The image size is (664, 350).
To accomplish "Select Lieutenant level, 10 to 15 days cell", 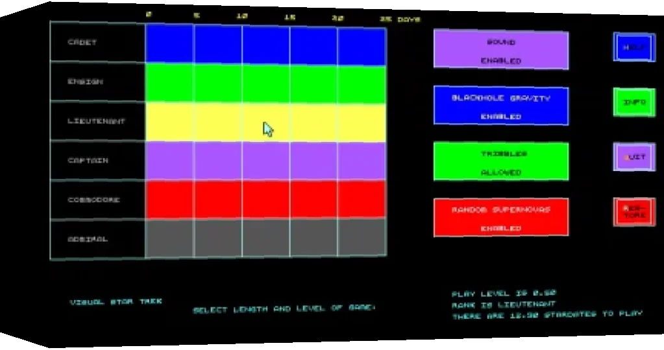I will [266, 122].
